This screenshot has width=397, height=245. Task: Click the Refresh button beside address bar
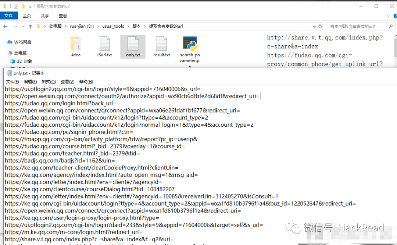point(320,27)
